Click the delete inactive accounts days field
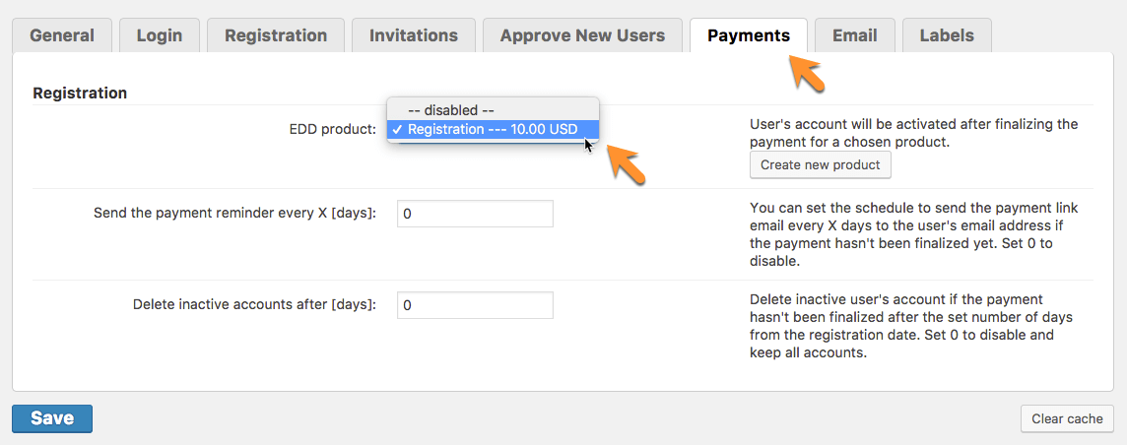The width and height of the screenshot is (1127, 445). [x=475, y=305]
